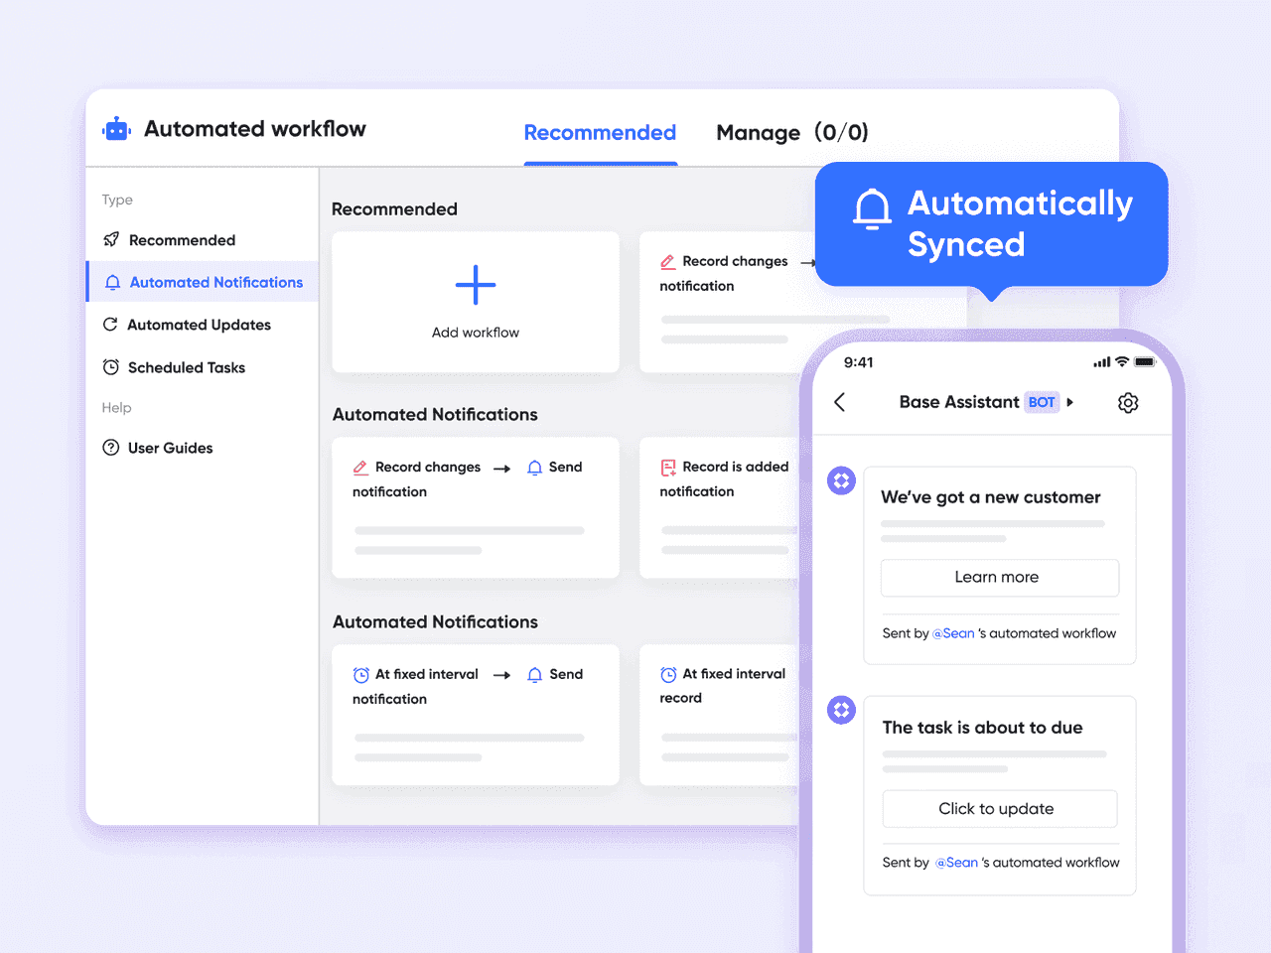Open settings on the Base Assistant screen

(x=1128, y=402)
